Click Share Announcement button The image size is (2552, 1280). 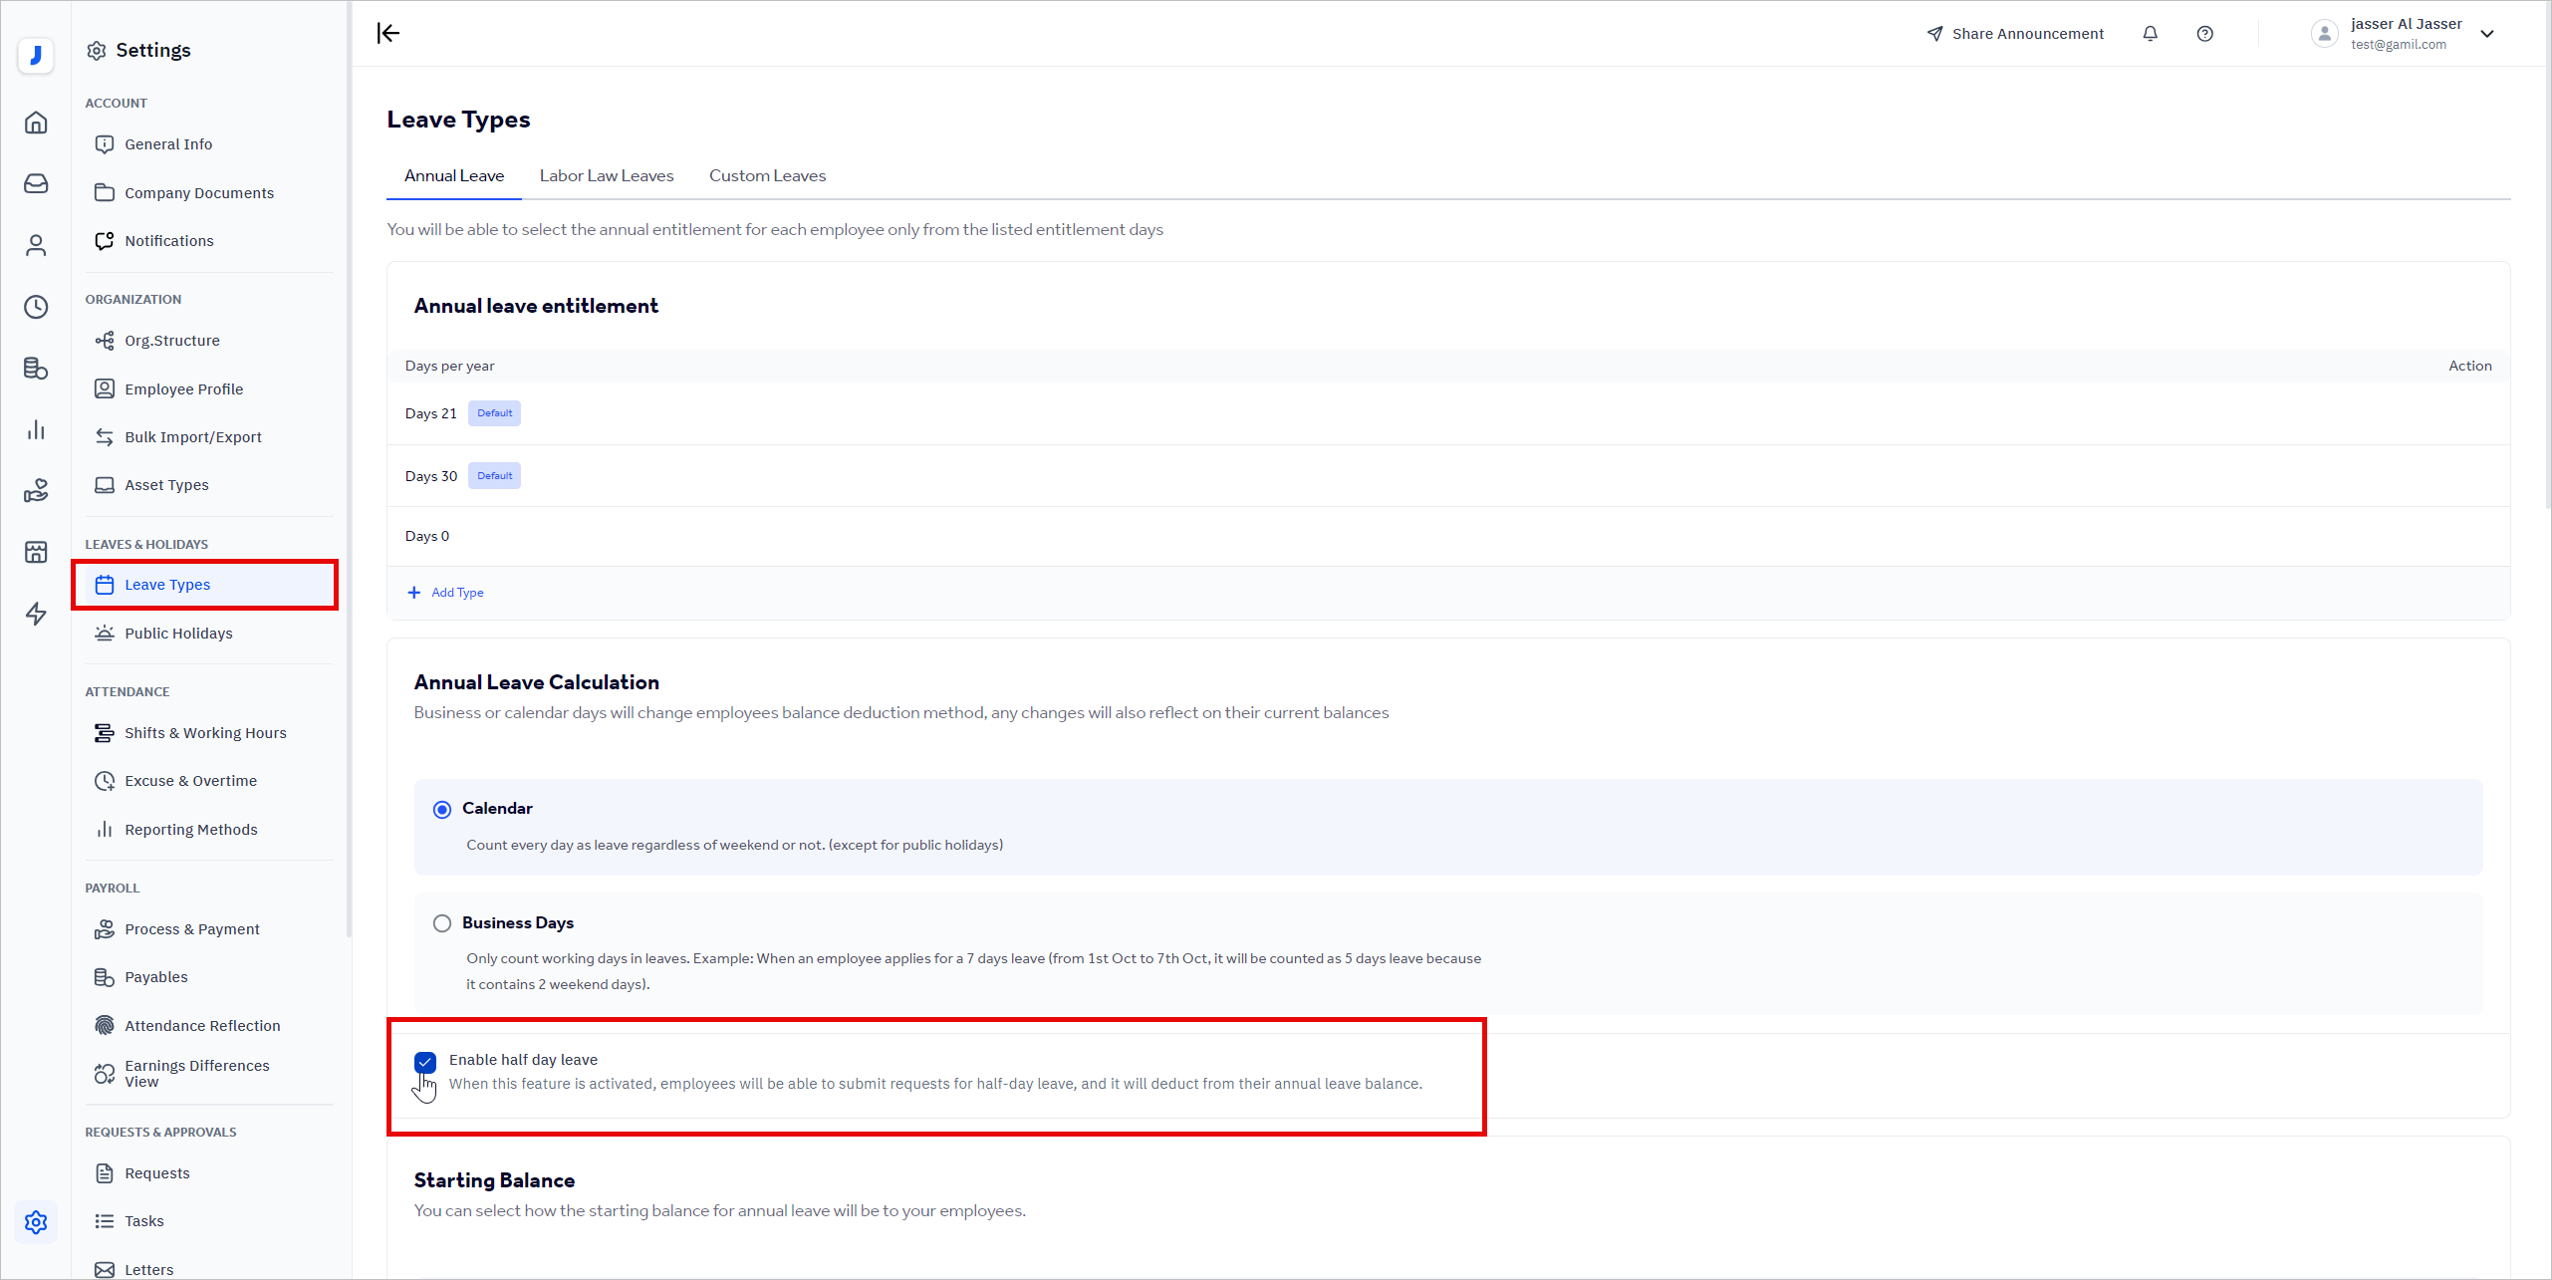(x=2015, y=34)
